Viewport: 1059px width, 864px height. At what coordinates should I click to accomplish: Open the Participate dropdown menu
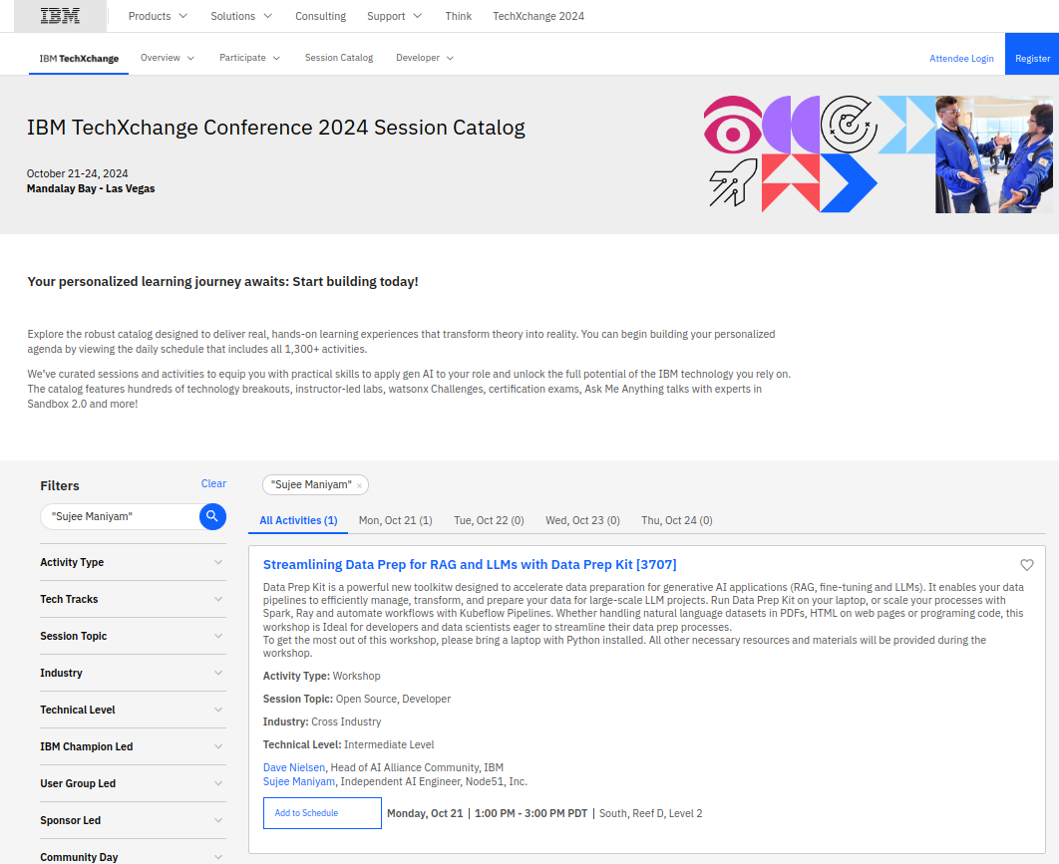249,58
